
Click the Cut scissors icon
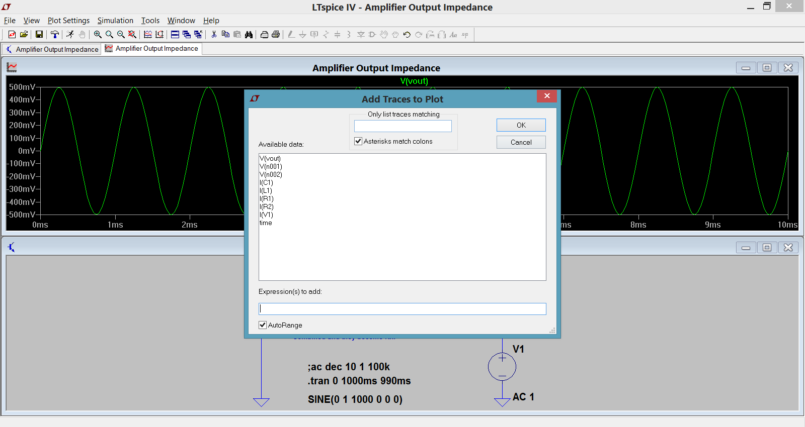coord(214,35)
